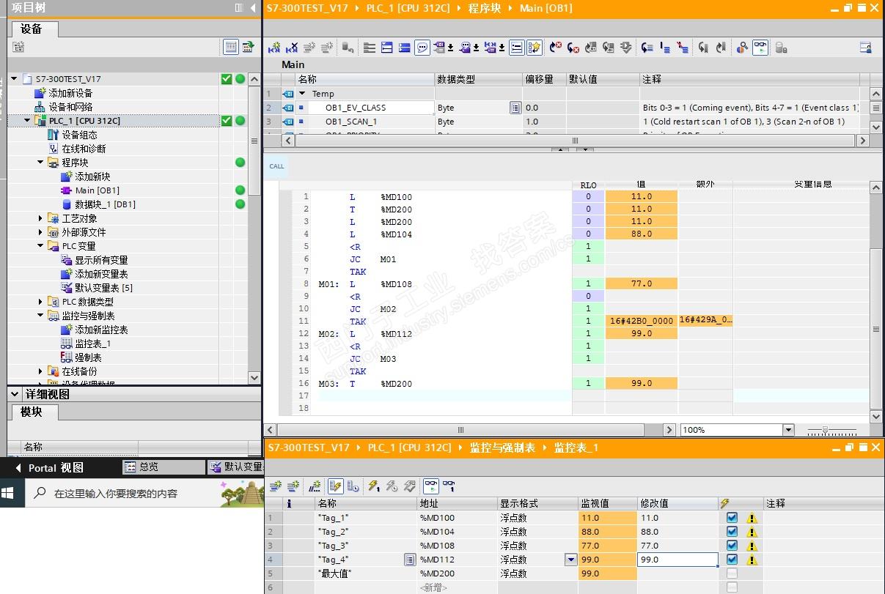Viewport: 885px width, 594px height.
Task: Switch to Portal 视图
Action: (x=56, y=467)
